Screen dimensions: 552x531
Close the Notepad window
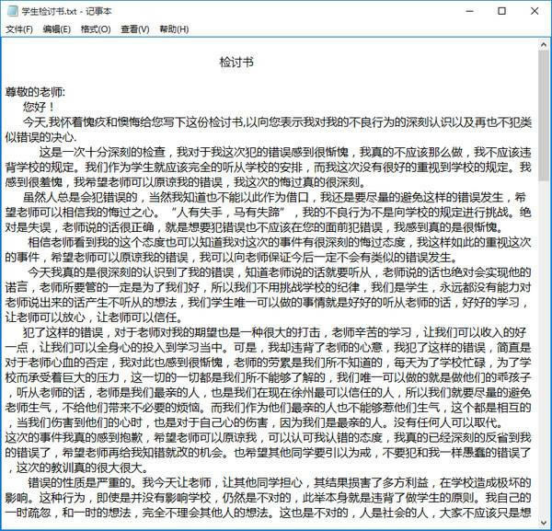coord(535,11)
